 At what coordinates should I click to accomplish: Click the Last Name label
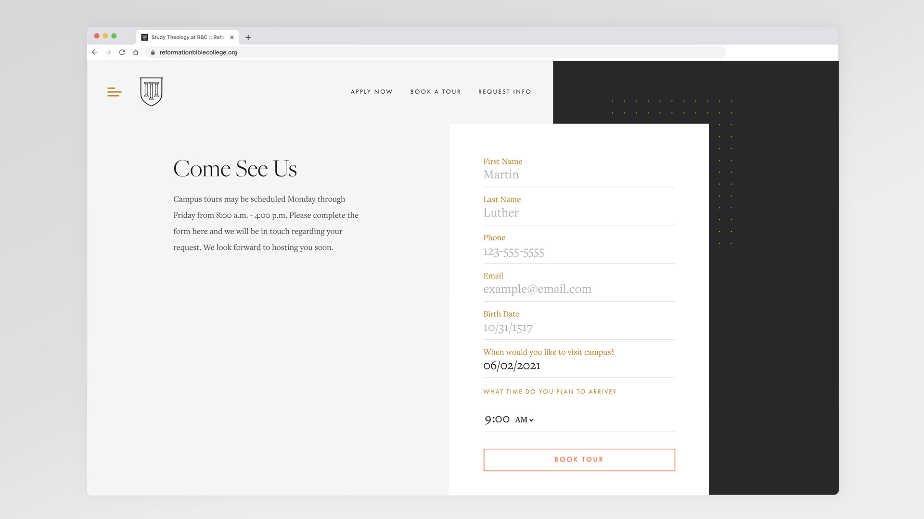502,199
